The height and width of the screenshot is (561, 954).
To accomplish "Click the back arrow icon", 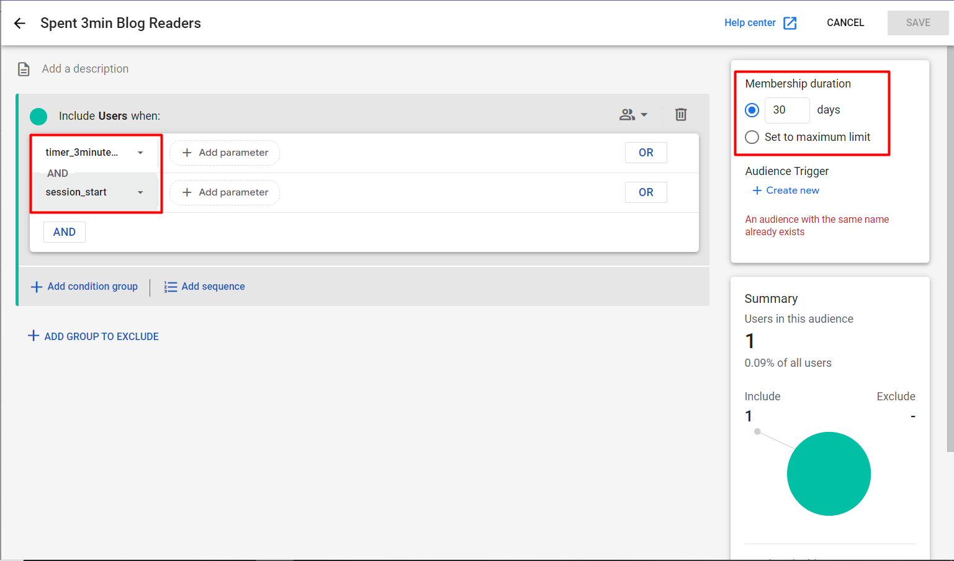I will point(20,24).
